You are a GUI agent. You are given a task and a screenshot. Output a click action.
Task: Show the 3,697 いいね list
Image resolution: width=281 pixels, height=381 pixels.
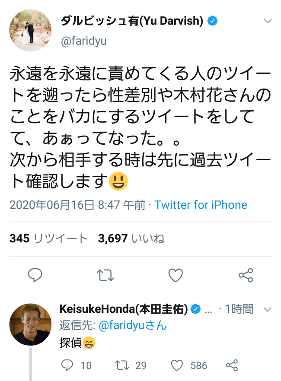coord(131,238)
